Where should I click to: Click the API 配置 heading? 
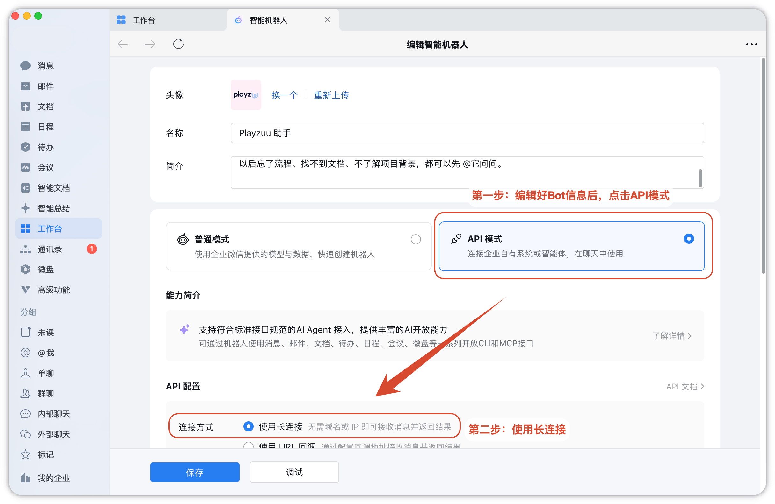(x=183, y=386)
